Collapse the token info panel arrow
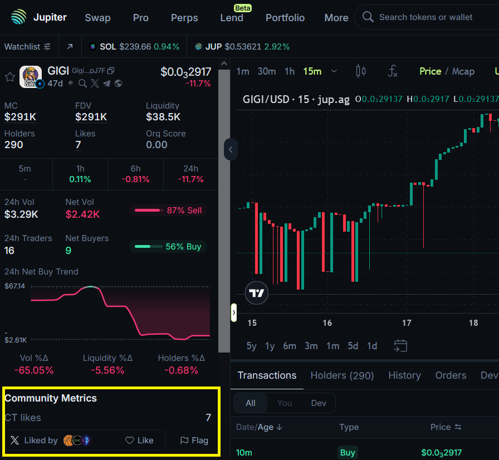 pyautogui.click(x=231, y=149)
